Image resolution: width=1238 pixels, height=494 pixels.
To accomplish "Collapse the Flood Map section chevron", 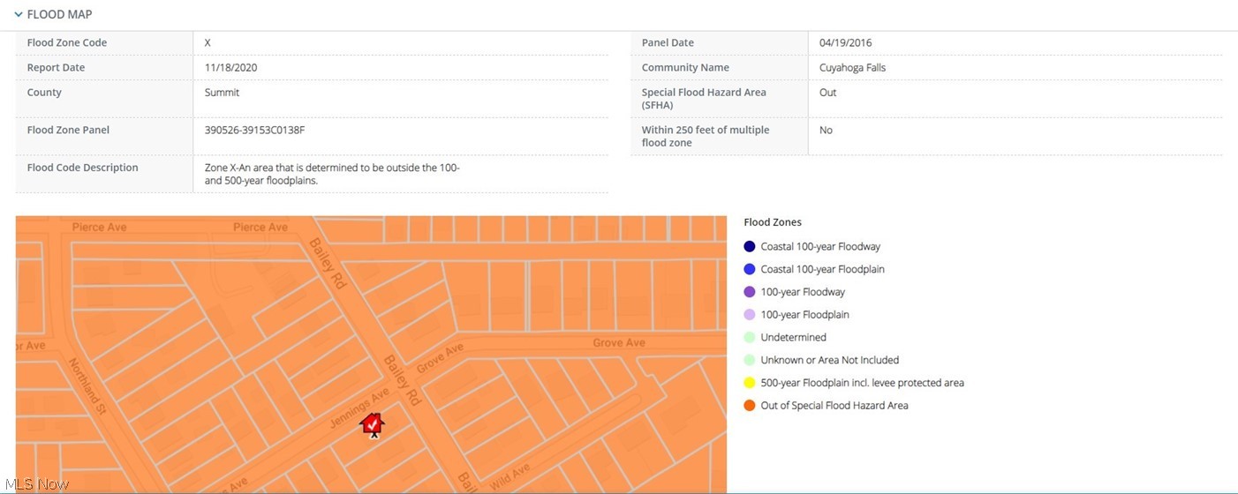I will pos(18,15).
